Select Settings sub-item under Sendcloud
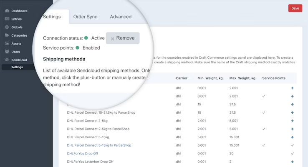Screen dimensions: 308x167 pyautogui.click(x=17, y=67)
